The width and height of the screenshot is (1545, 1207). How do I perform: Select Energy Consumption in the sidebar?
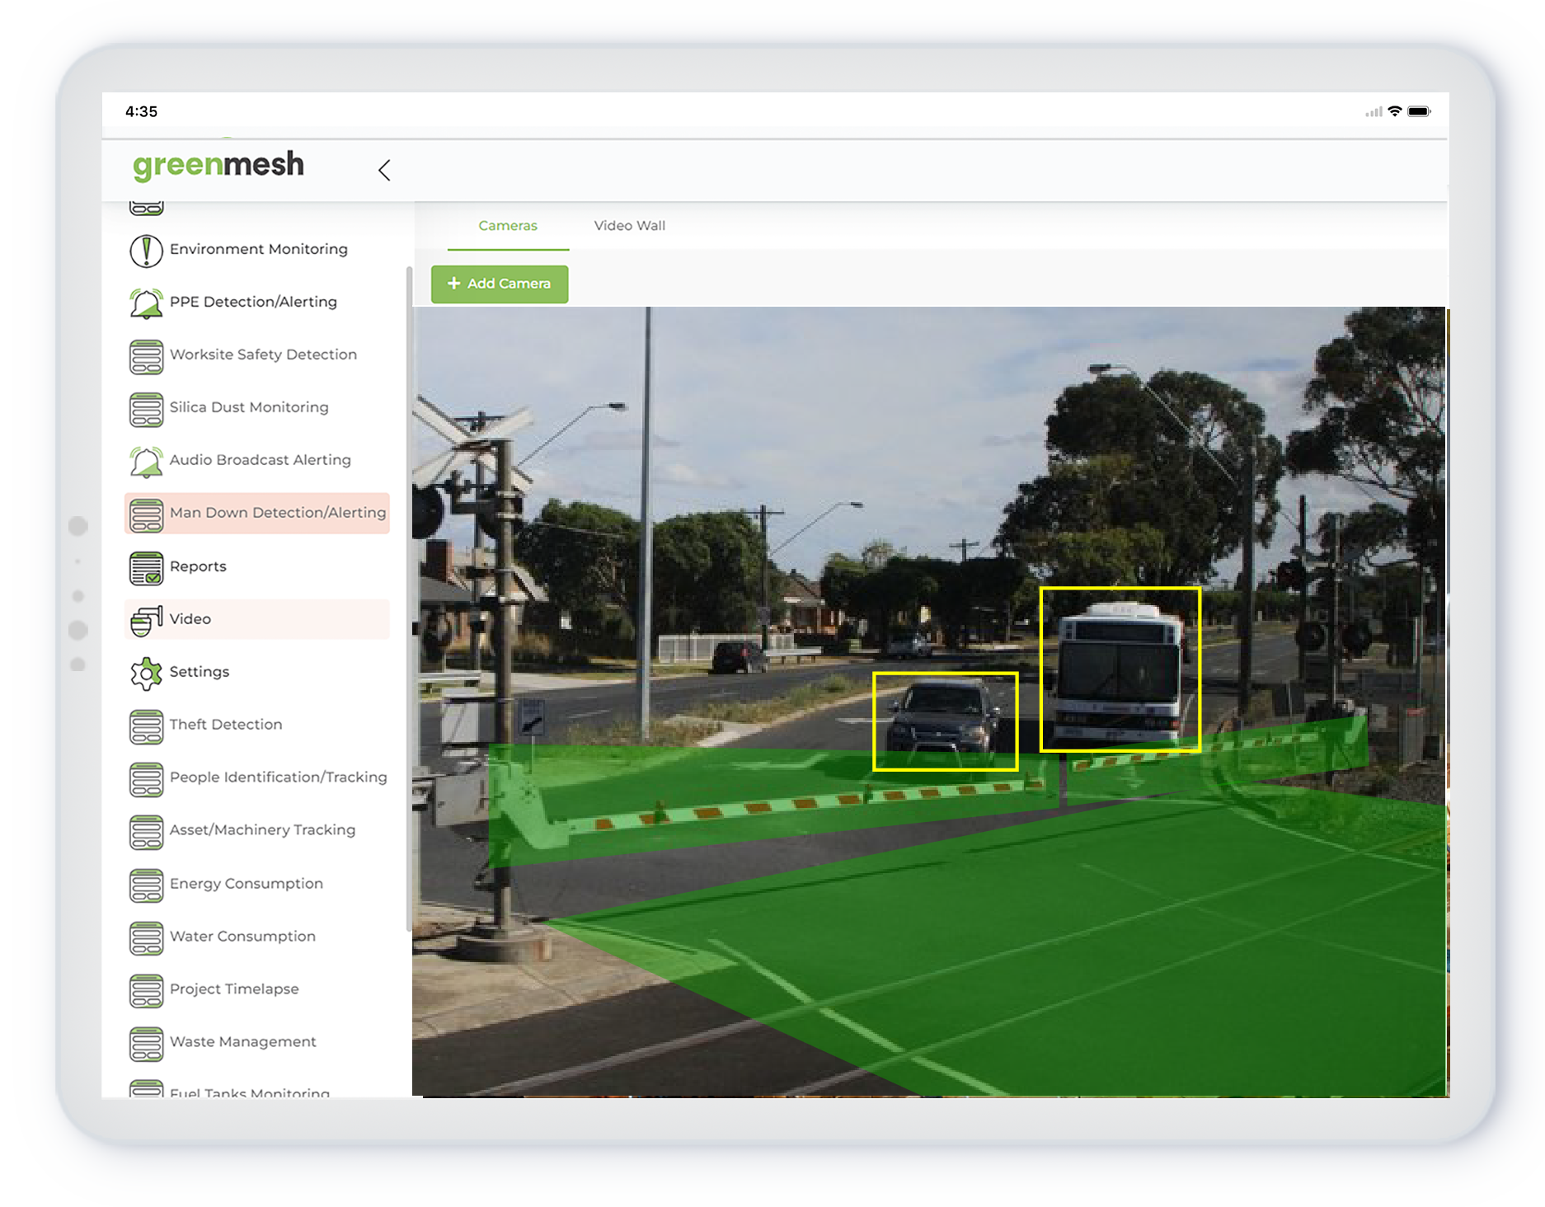(246, 884)
